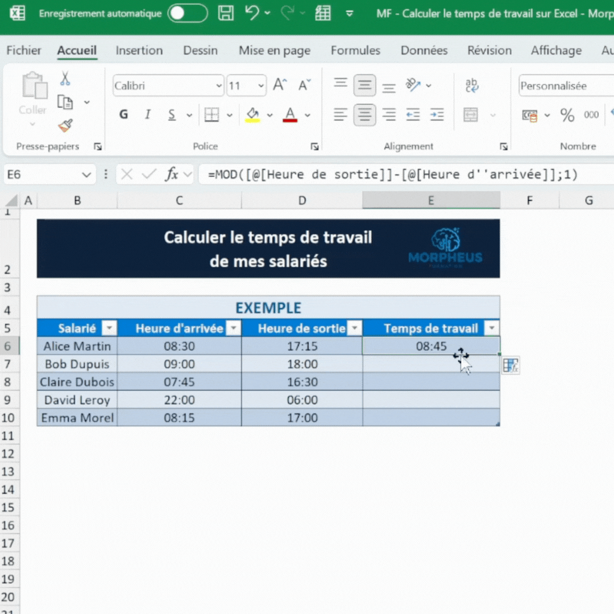The width and height of the screenshot is (614, 614).
Task: Toggle AutoSave Enregistrement automatique switch
Action: point(188,13)
